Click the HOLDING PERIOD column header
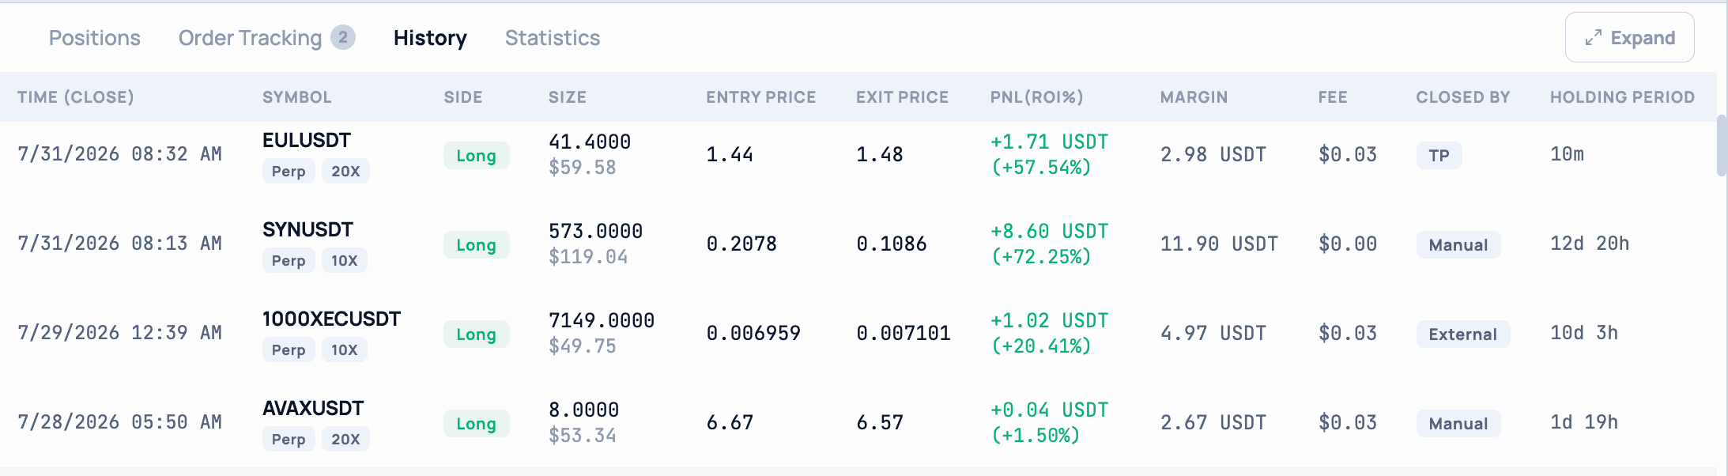This screenshot has height=476, width=1728. click(1622, 97)
